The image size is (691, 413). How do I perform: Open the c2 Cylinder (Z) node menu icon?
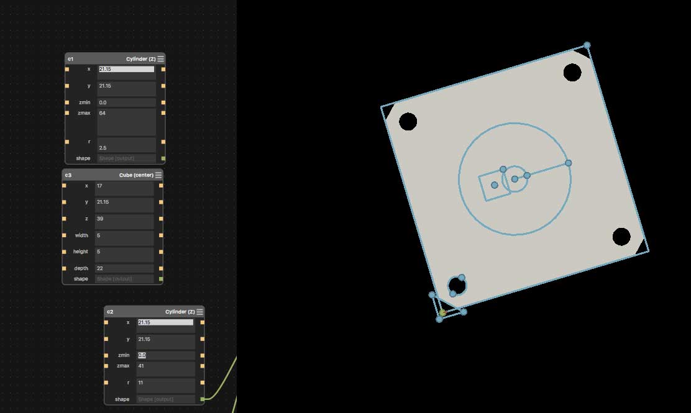point(199,312)
